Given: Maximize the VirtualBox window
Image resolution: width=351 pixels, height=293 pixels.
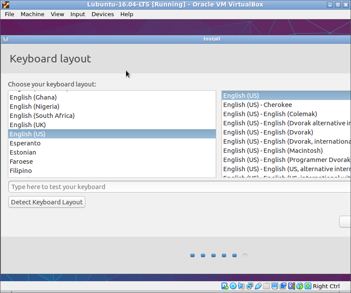Looking at the screenshot, I should point(338,5).
